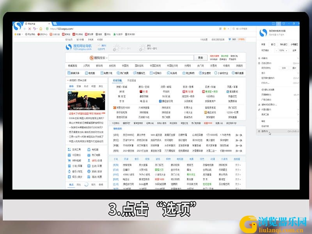Click clock icon beside 历史记录 menu item
The height and width of the screenshot is (234, 312).
pyautogui.click(x=259, y=63)
